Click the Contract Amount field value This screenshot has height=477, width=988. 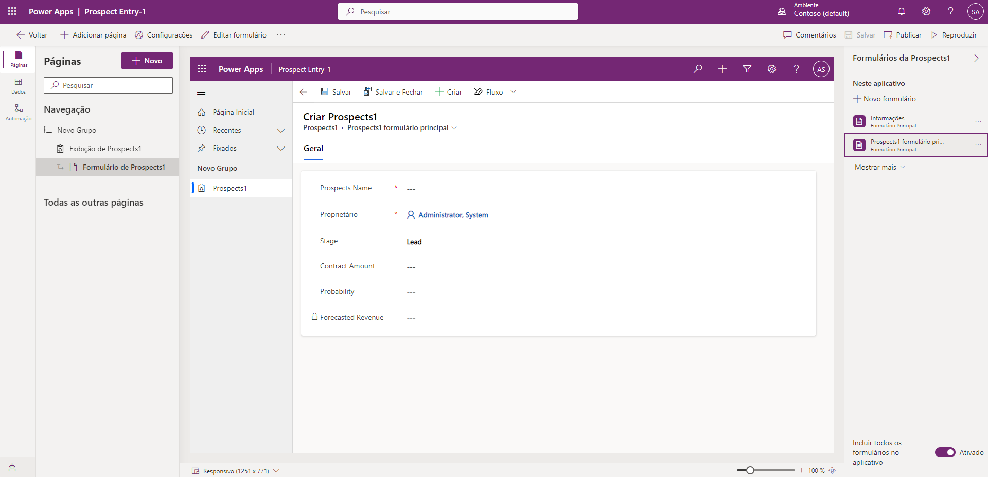point(411,267)
